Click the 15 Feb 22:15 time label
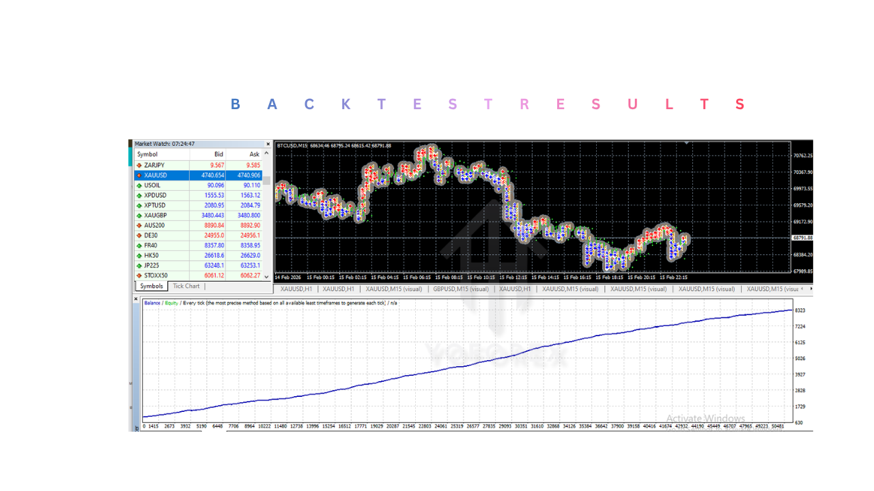This screenshot has height=491, width=874. coord(673,278)
